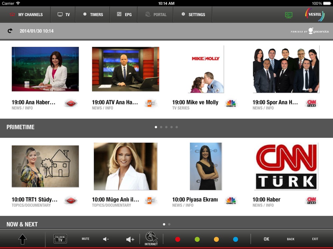
Task: Increase the volume with speaker plus
Action: (x=130, y=239)
